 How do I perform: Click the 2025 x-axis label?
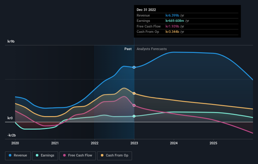tap(213, 143)
